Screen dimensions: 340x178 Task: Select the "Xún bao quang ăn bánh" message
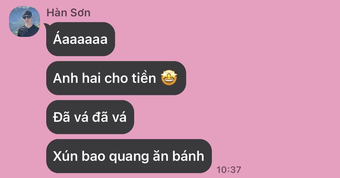[129, 156]
